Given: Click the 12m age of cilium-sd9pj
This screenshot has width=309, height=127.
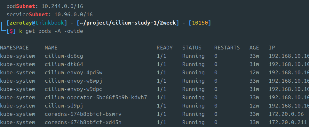Looking at the screenshot, I should pyautogui.click(x=254, y=106).
